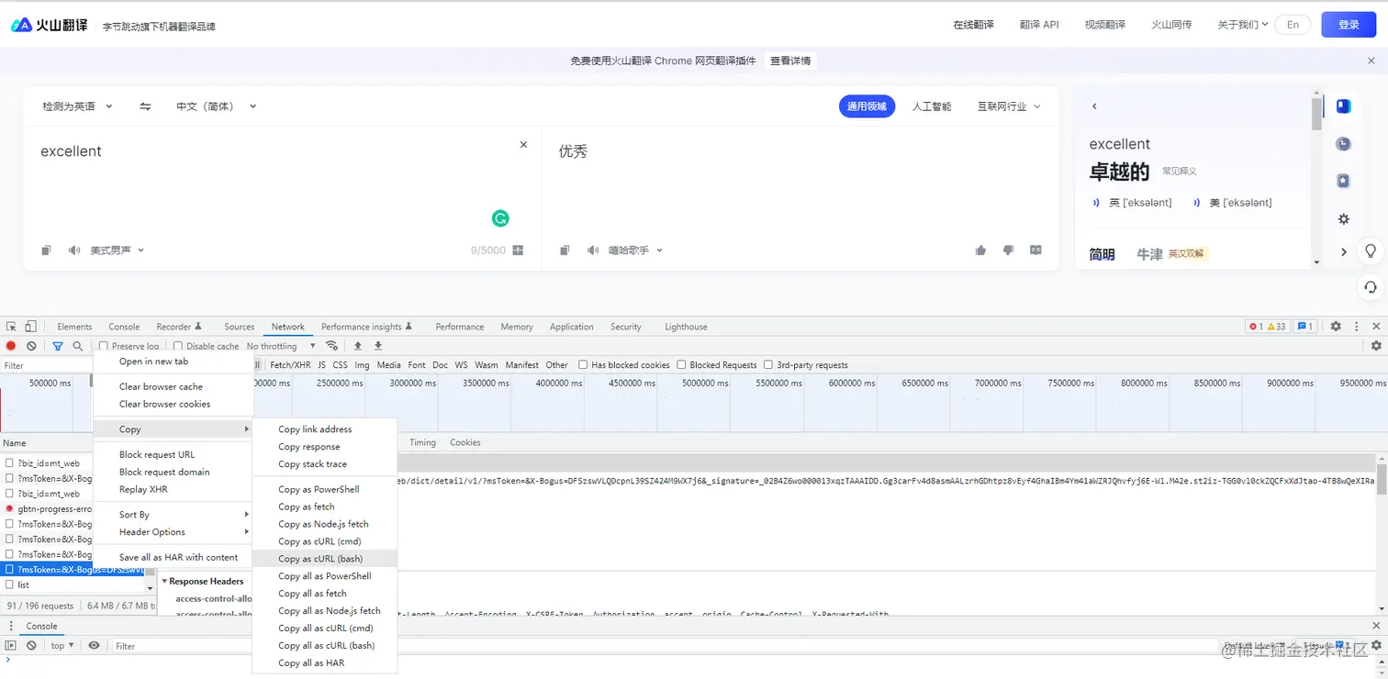
Task: Open the dictionary panel icon in sidebar
Action: point(1343,106)
